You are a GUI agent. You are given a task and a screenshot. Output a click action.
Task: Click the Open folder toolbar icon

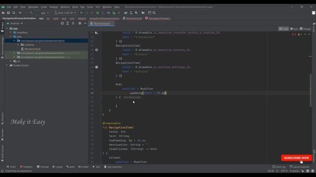(x=3, y=13)
